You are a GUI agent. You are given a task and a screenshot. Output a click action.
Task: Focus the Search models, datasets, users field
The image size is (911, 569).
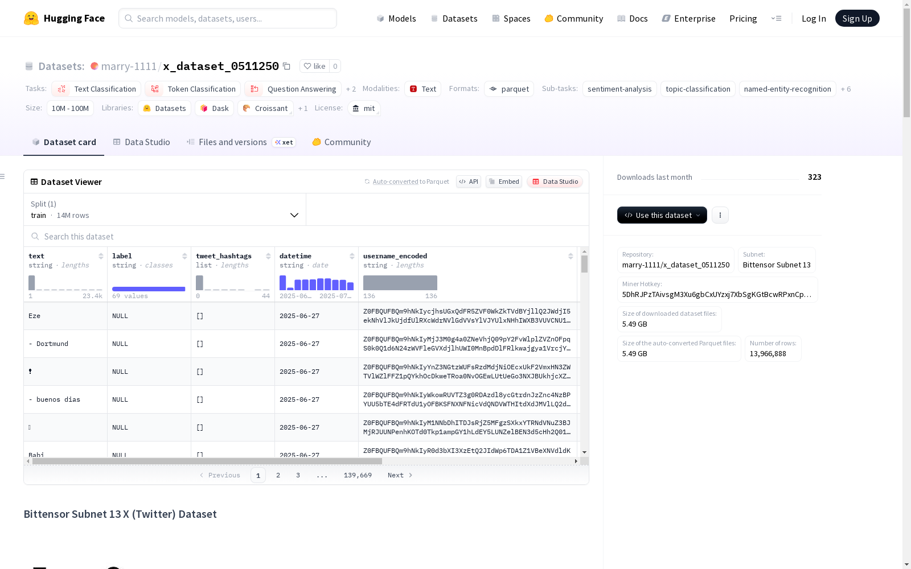[x=228, y=18]
